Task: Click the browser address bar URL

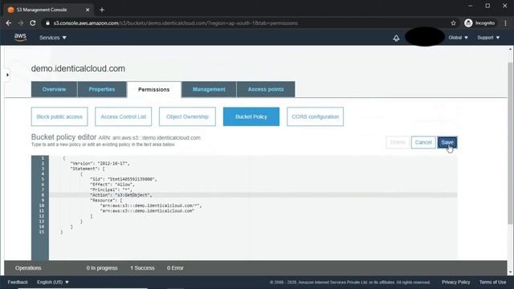Action: click(x=176, y=23)
